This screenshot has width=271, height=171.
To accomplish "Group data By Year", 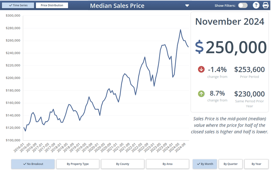I will tap(256, 164).
